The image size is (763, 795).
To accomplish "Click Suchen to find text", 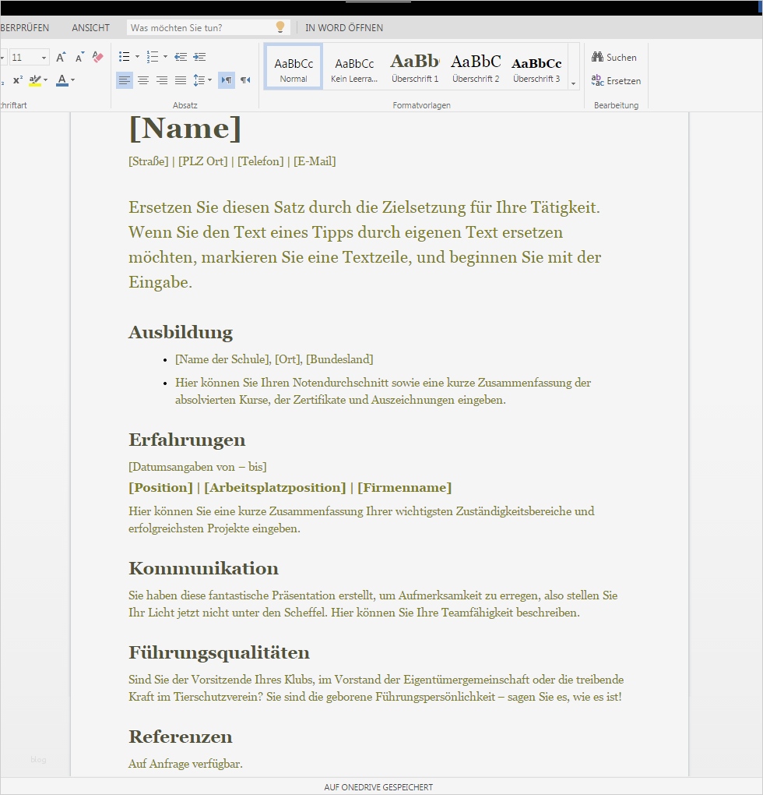I will (614, 58).
